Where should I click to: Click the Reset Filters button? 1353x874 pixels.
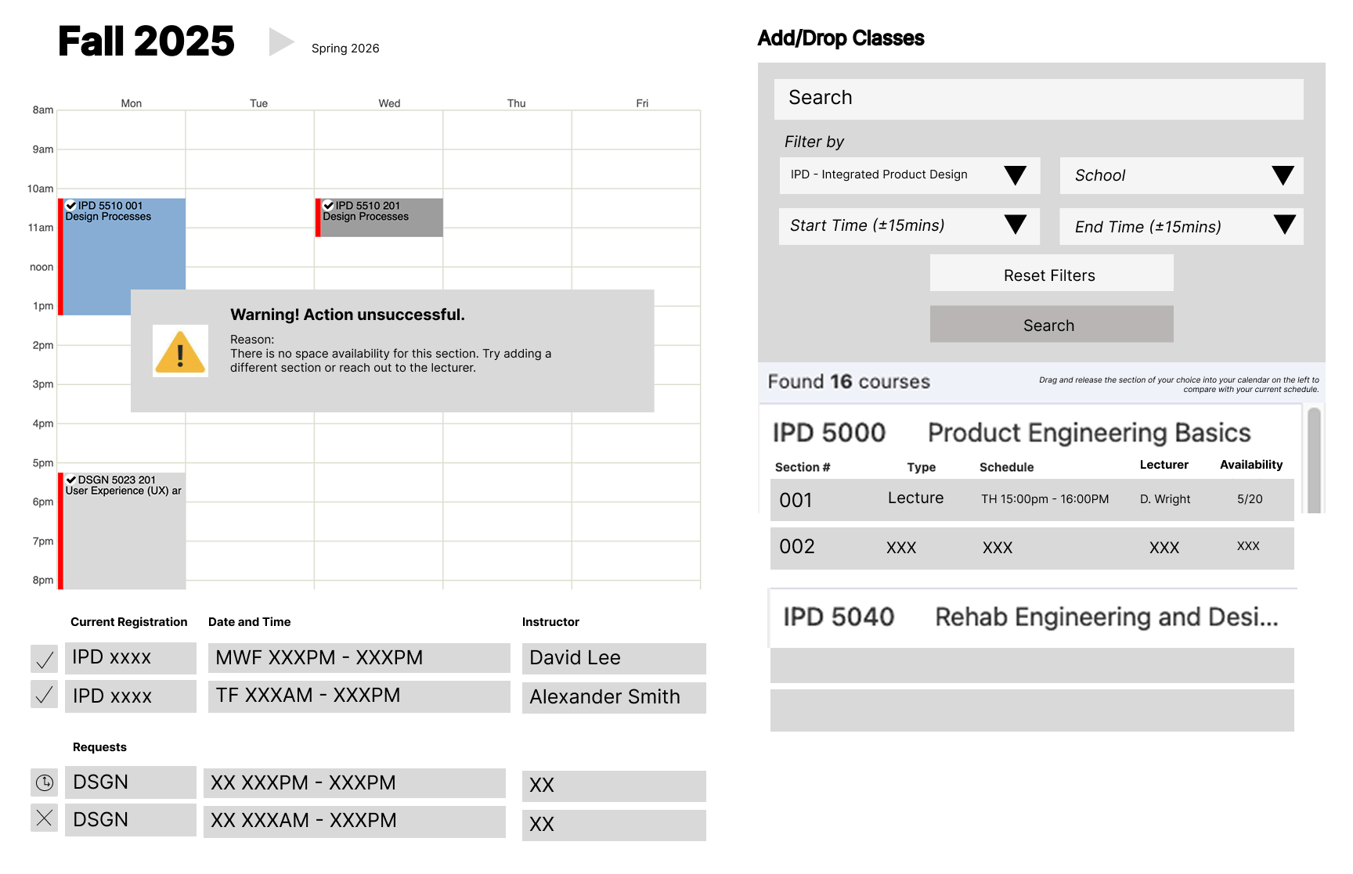[1051, 274]
